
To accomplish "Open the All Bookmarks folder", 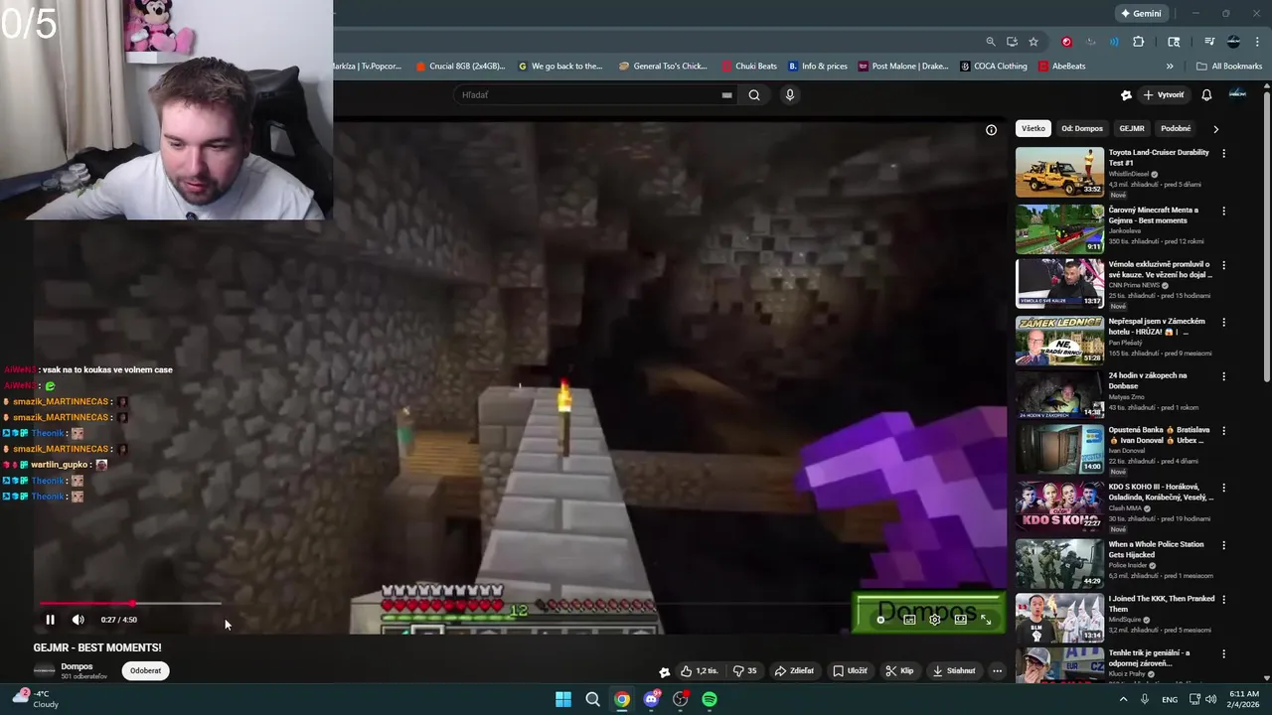I will click(1229, 67).
